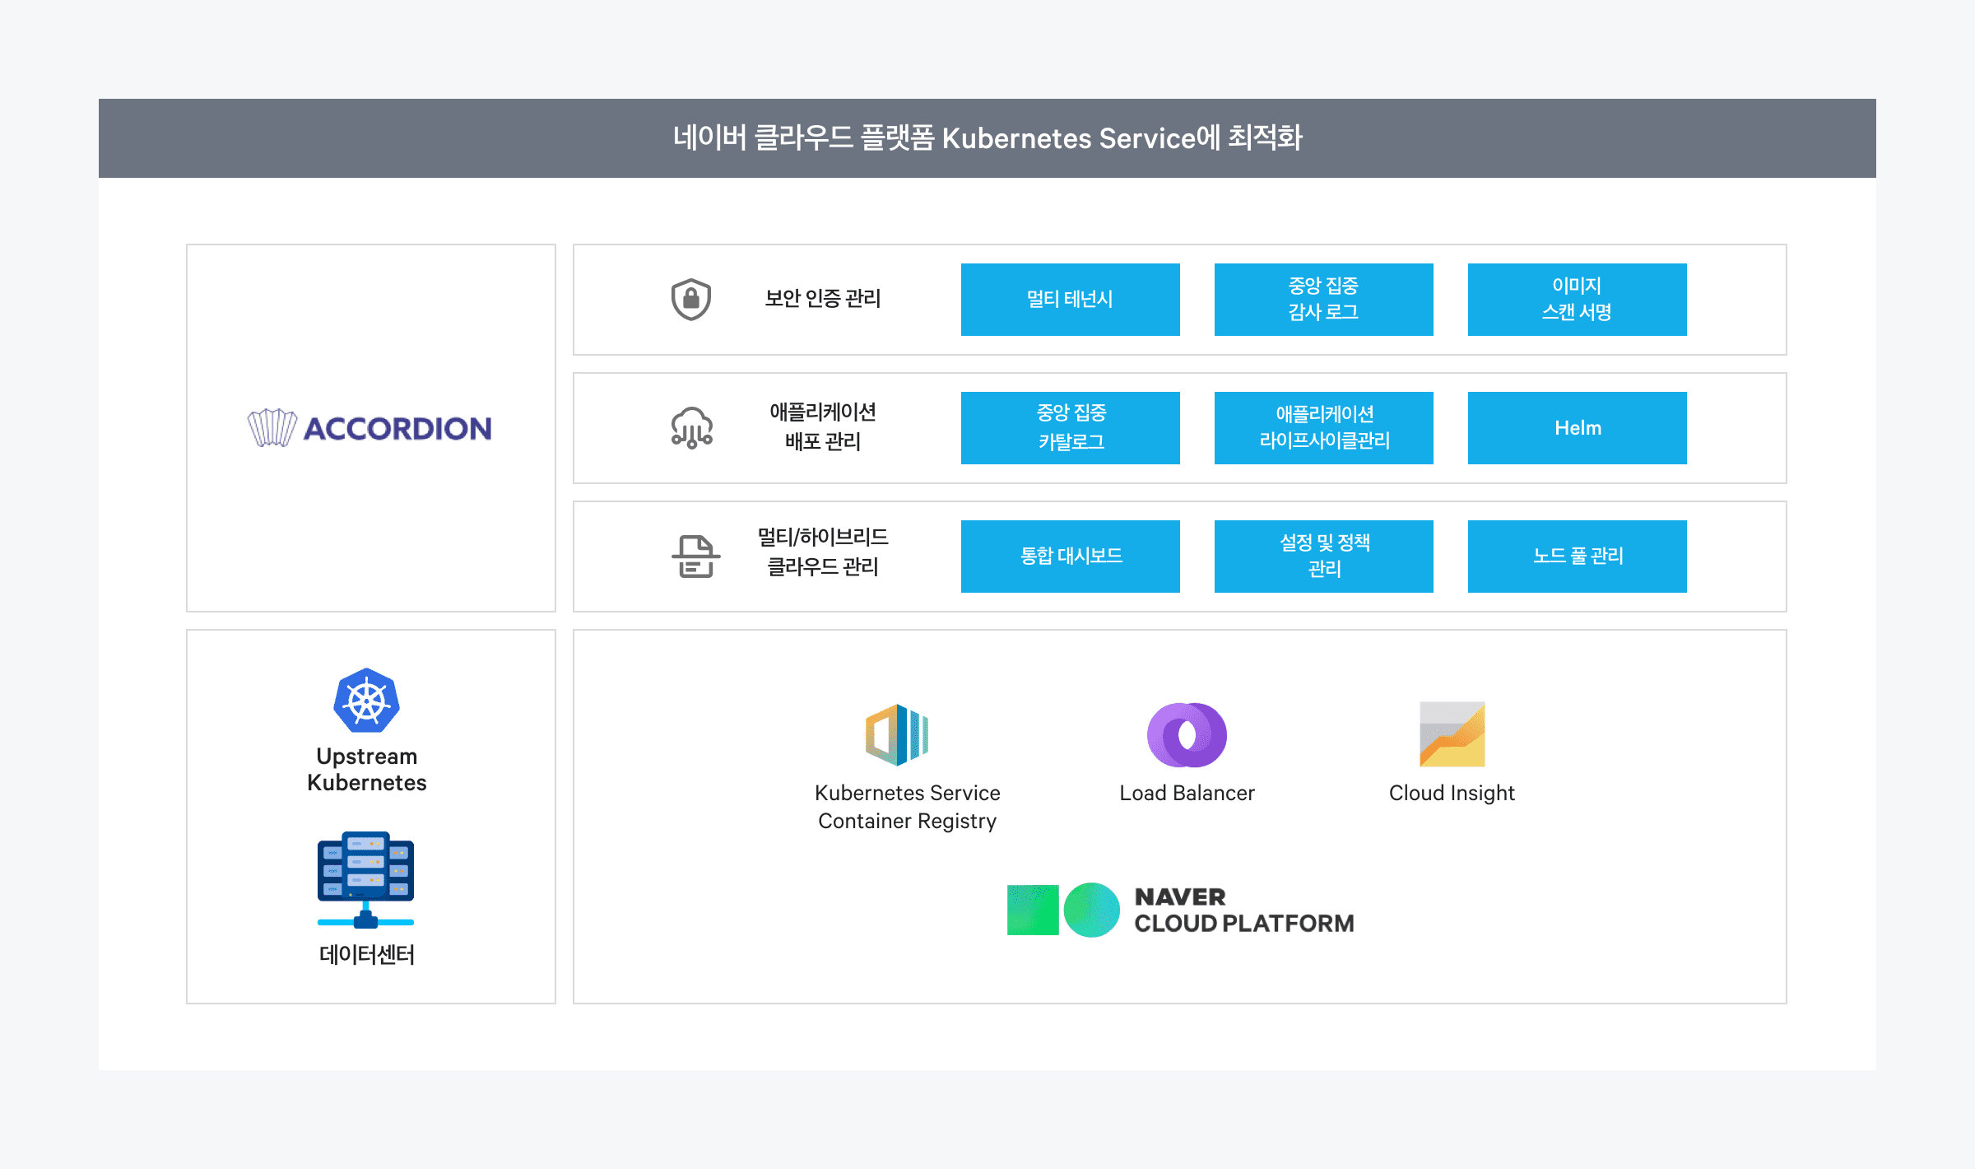Click the Cloud Insight chart icon
Image resolution: width=1975 pixels, height=1169 pixels.
coord(1452,734)
